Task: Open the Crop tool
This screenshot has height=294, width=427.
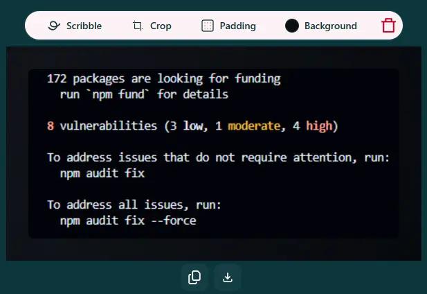Action: click(x=152, y=26)
